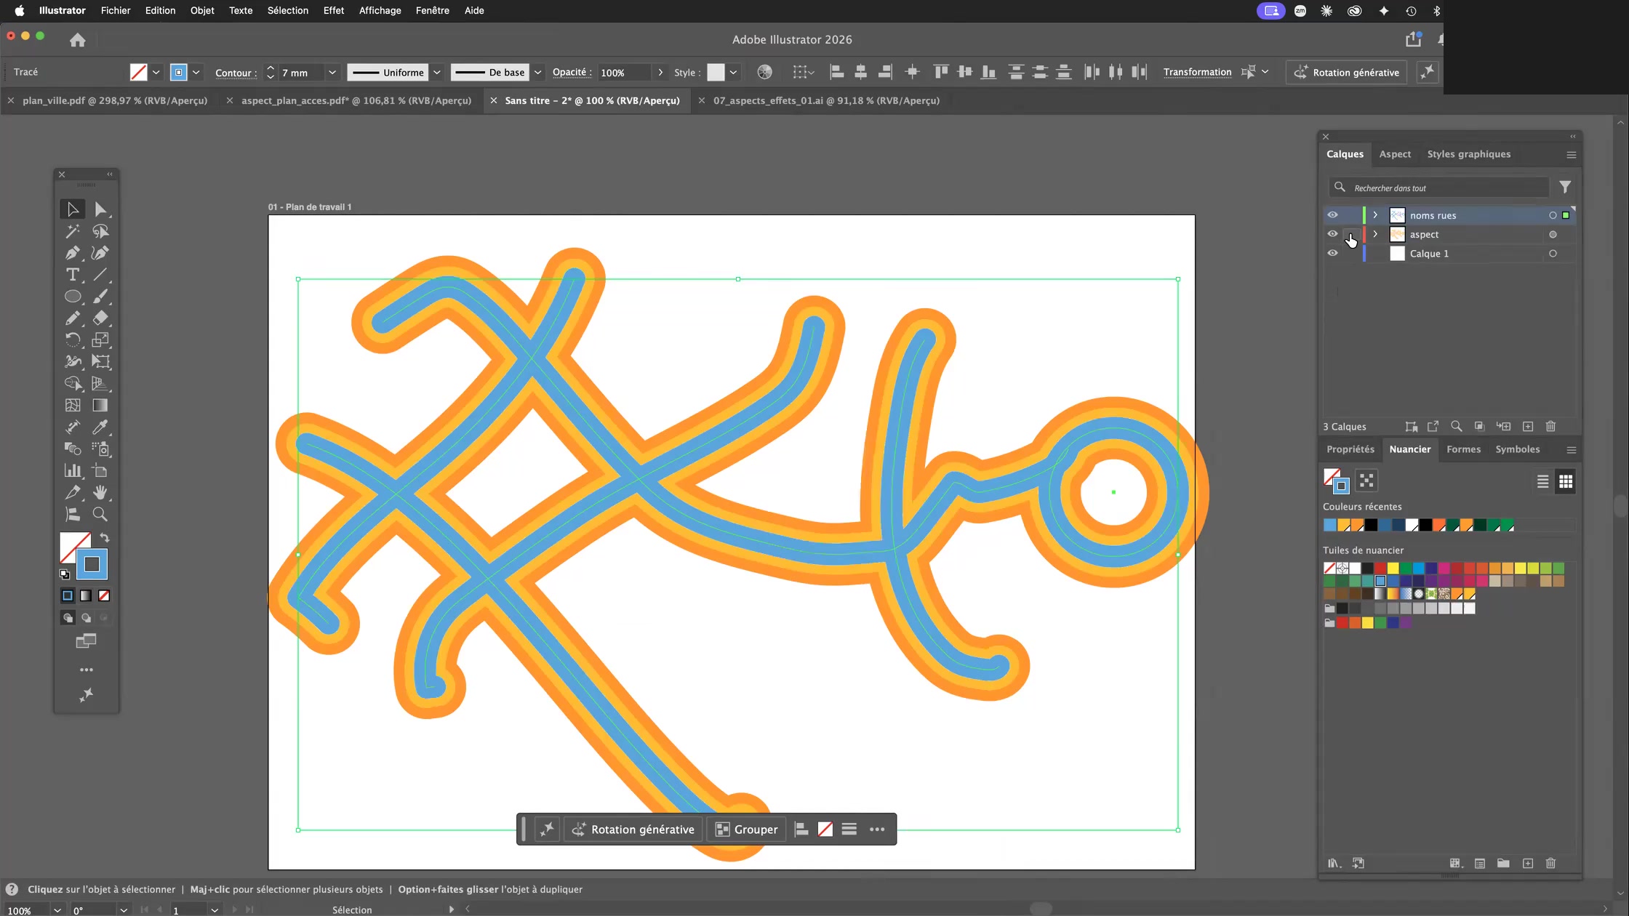1629x916 pixels.
Task: Select the Type tool
Action: pos(73,275)
